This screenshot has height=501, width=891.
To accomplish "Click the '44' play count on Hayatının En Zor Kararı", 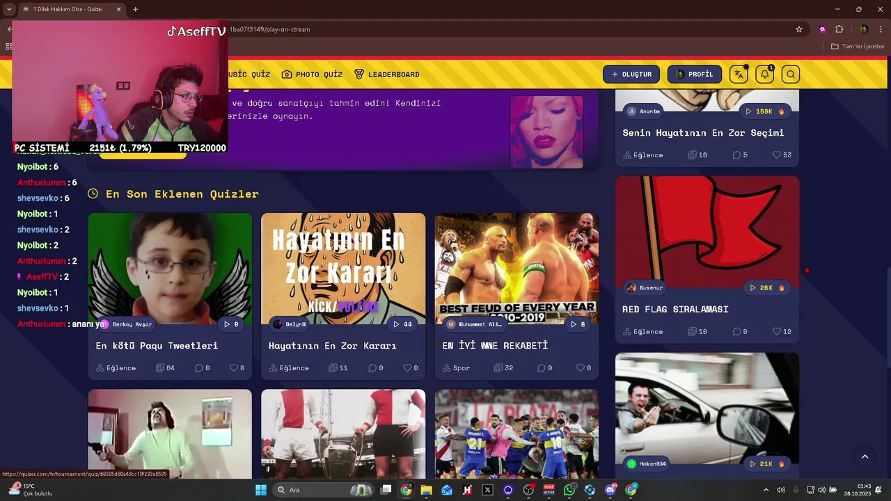I will click(402, 324).
